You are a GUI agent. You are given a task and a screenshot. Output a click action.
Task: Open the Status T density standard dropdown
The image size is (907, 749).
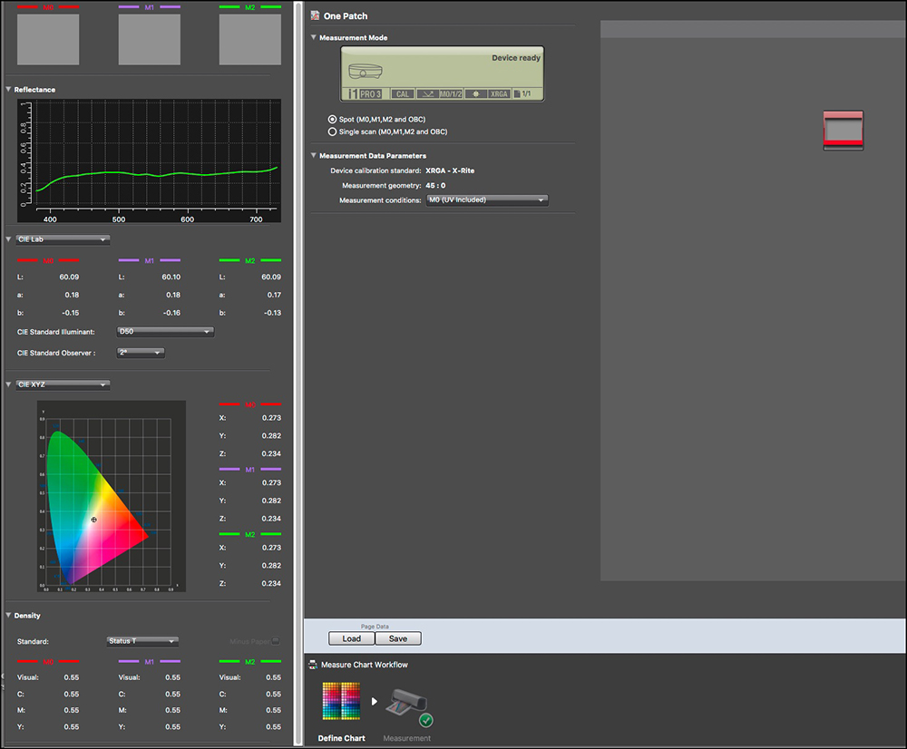[142, 641]
